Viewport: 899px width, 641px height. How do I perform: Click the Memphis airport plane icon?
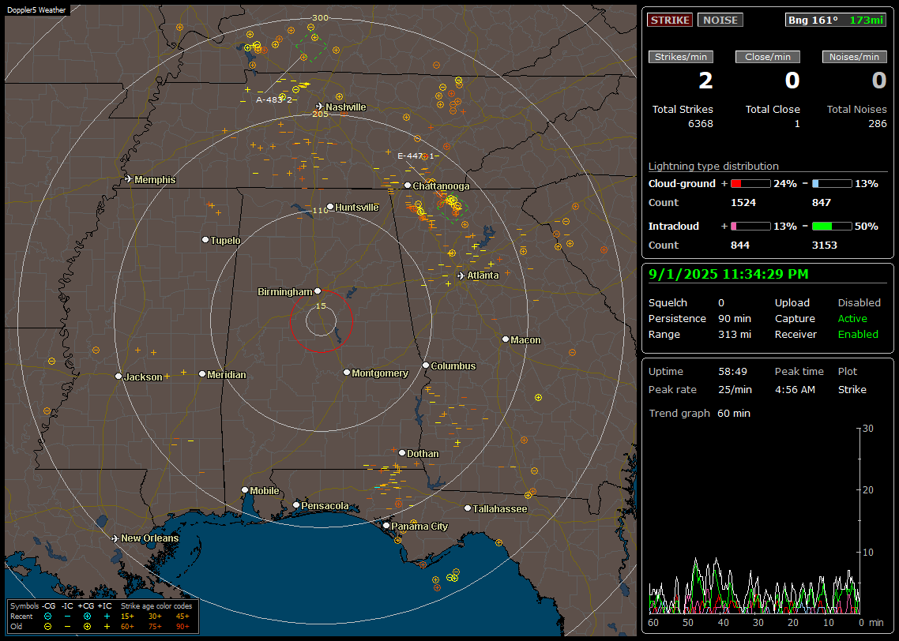pyautogui.click(x=129, y=179)
